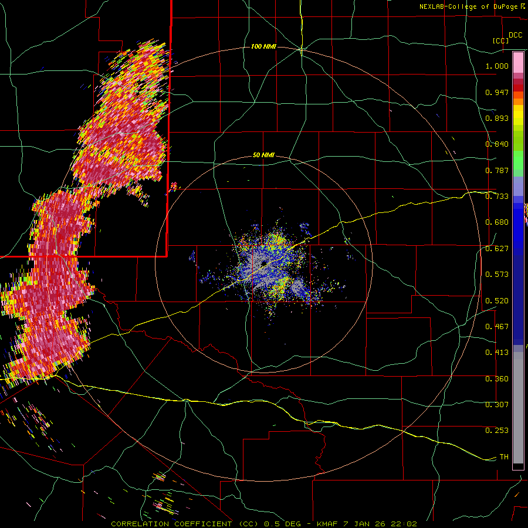The image size is (528, 528).
Task: Click the TH label on color scale
Action: pos(504,457)
